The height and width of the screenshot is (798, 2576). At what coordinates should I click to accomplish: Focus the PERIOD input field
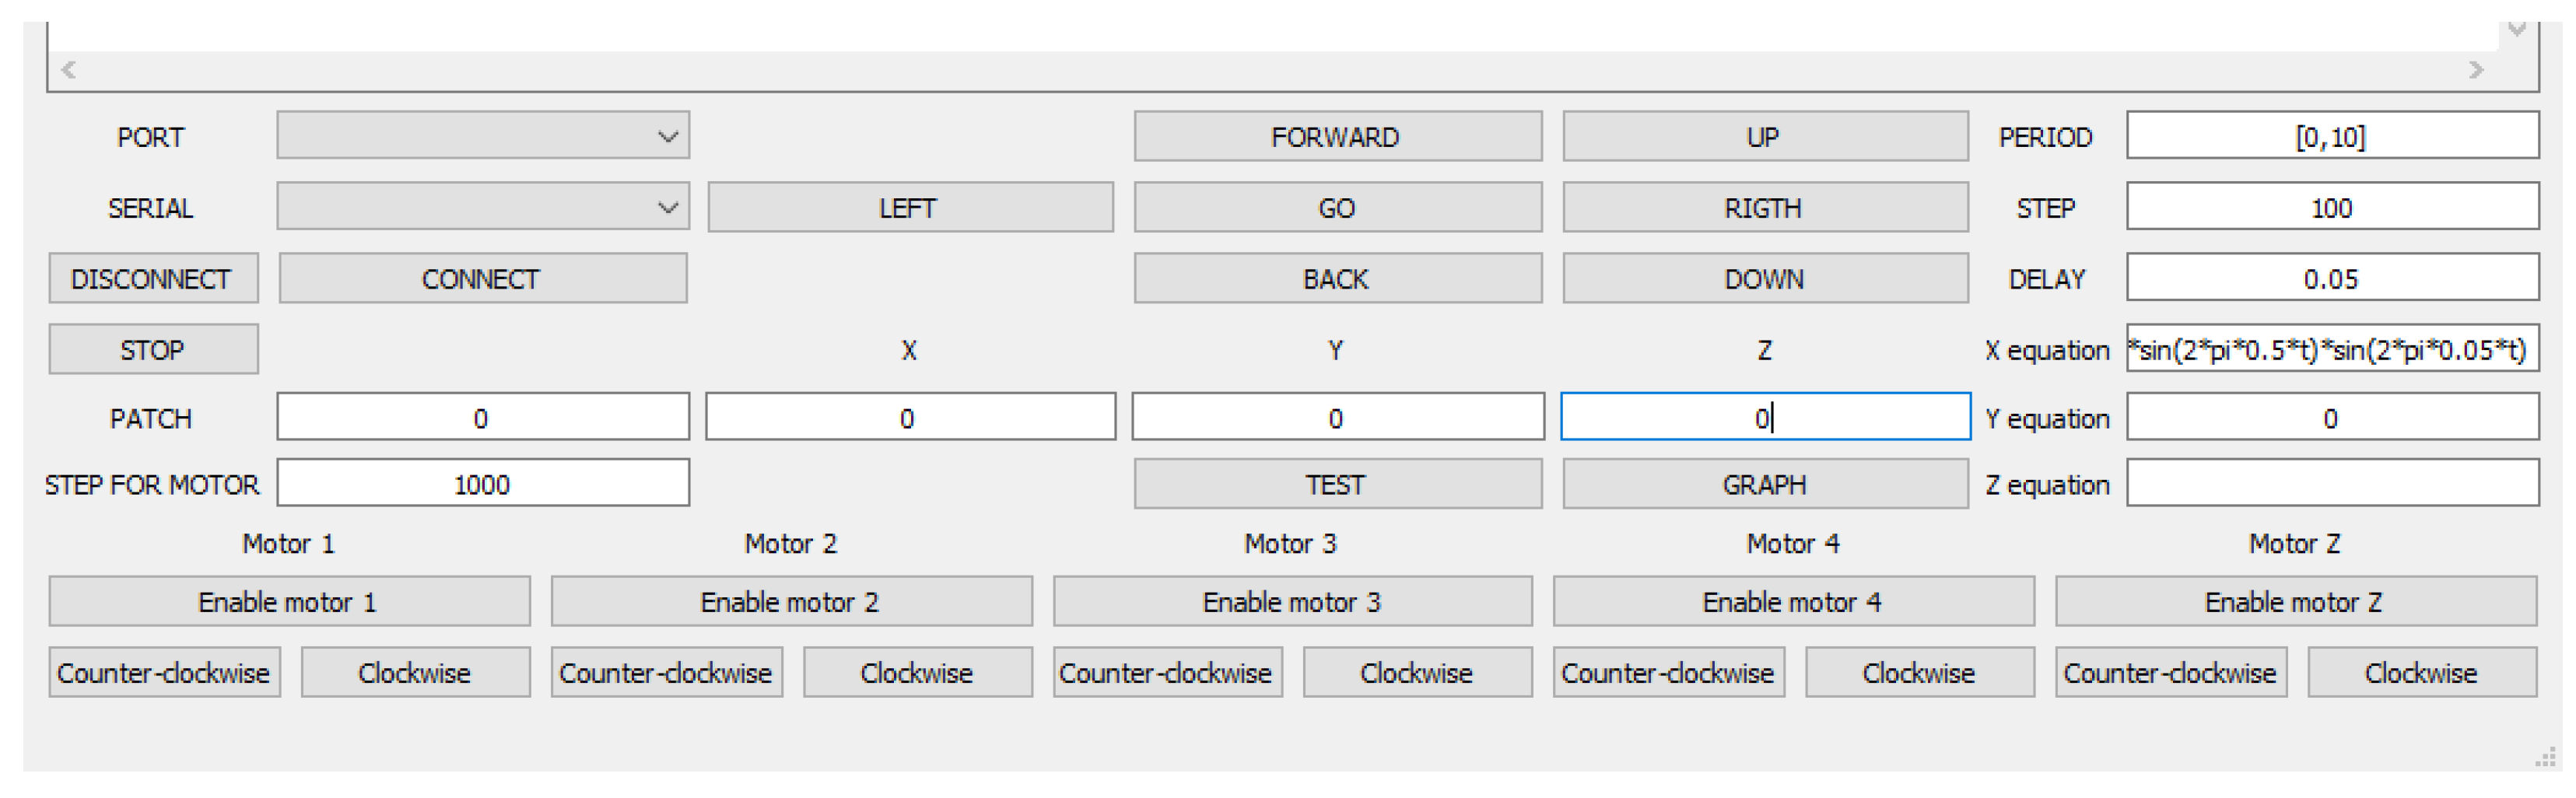[2331, 136]
